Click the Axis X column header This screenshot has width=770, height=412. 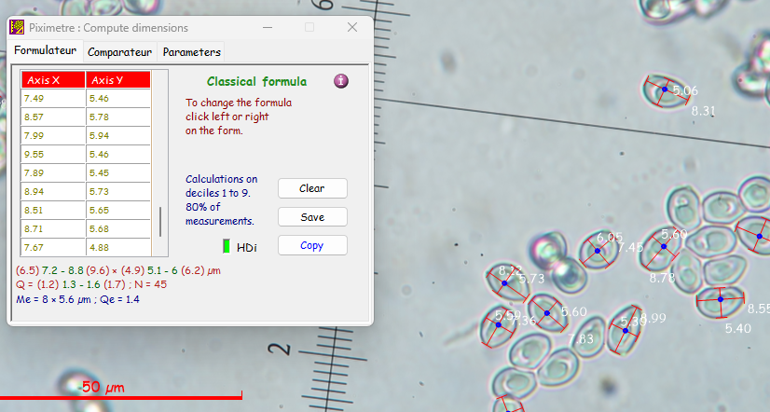[53, 80]
